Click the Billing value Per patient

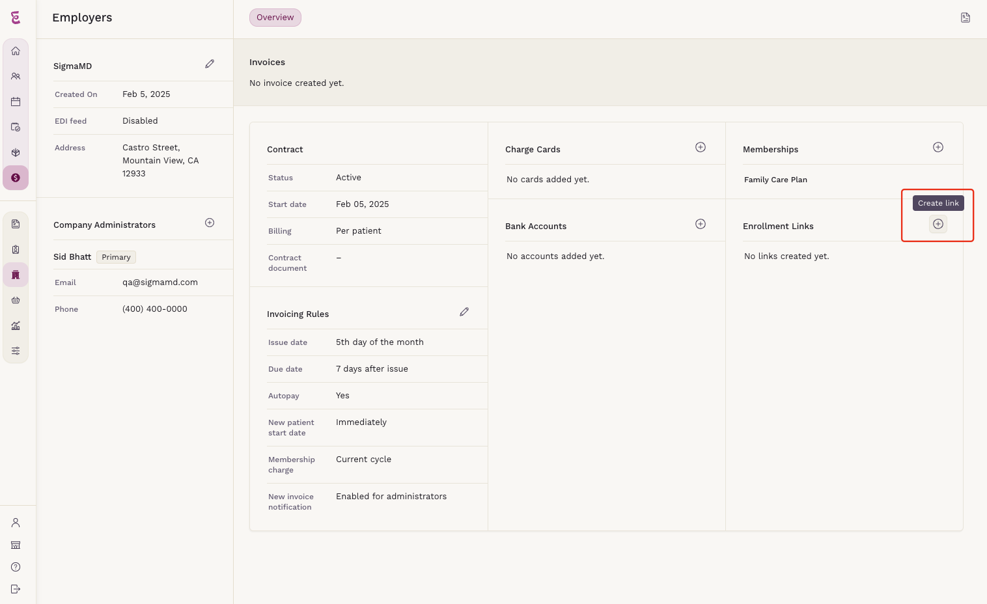point(359,231)
